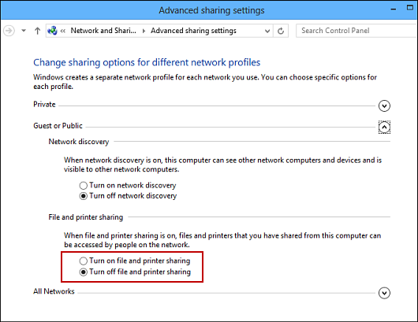Screen dimensions: 418x322
Task: Refresh the Advanced sharing settings page
Action: point(281,31)
